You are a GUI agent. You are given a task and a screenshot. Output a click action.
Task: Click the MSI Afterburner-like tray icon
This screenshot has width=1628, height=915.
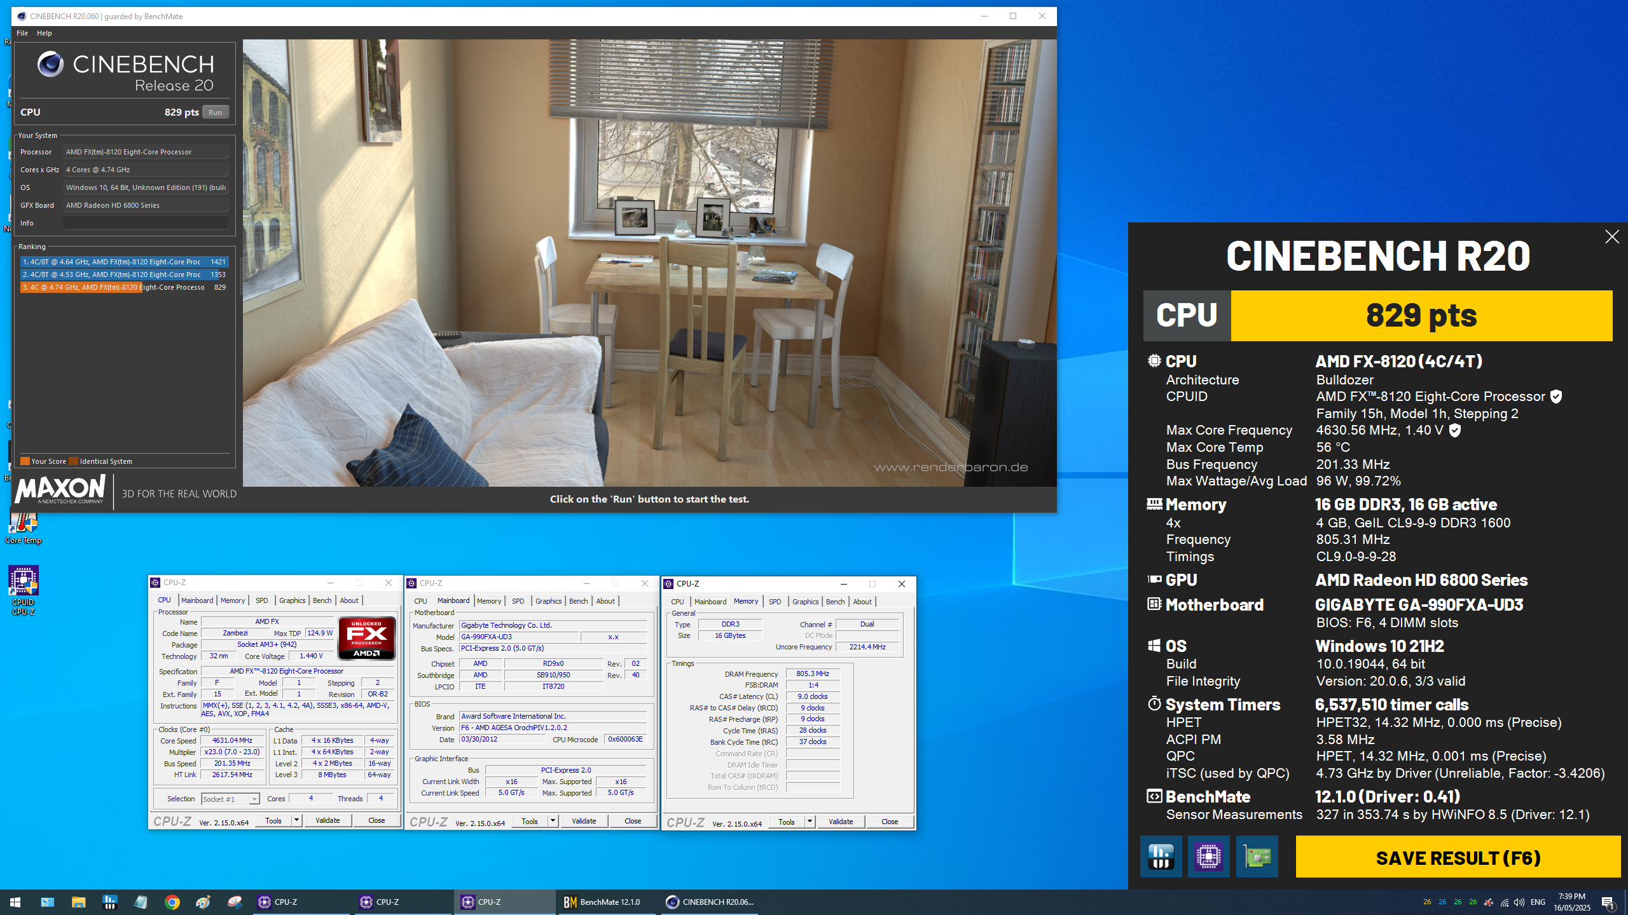(1489, 902)
